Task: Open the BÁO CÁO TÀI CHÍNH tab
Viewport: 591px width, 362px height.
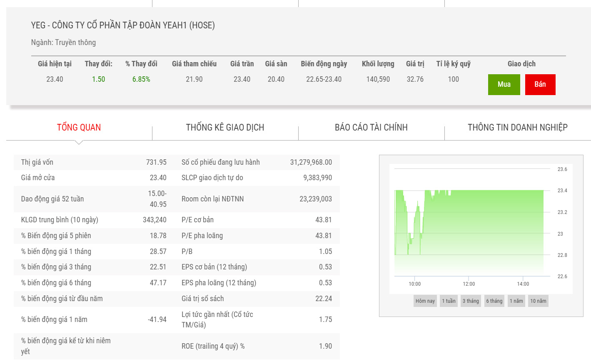Action: [371, 128]
